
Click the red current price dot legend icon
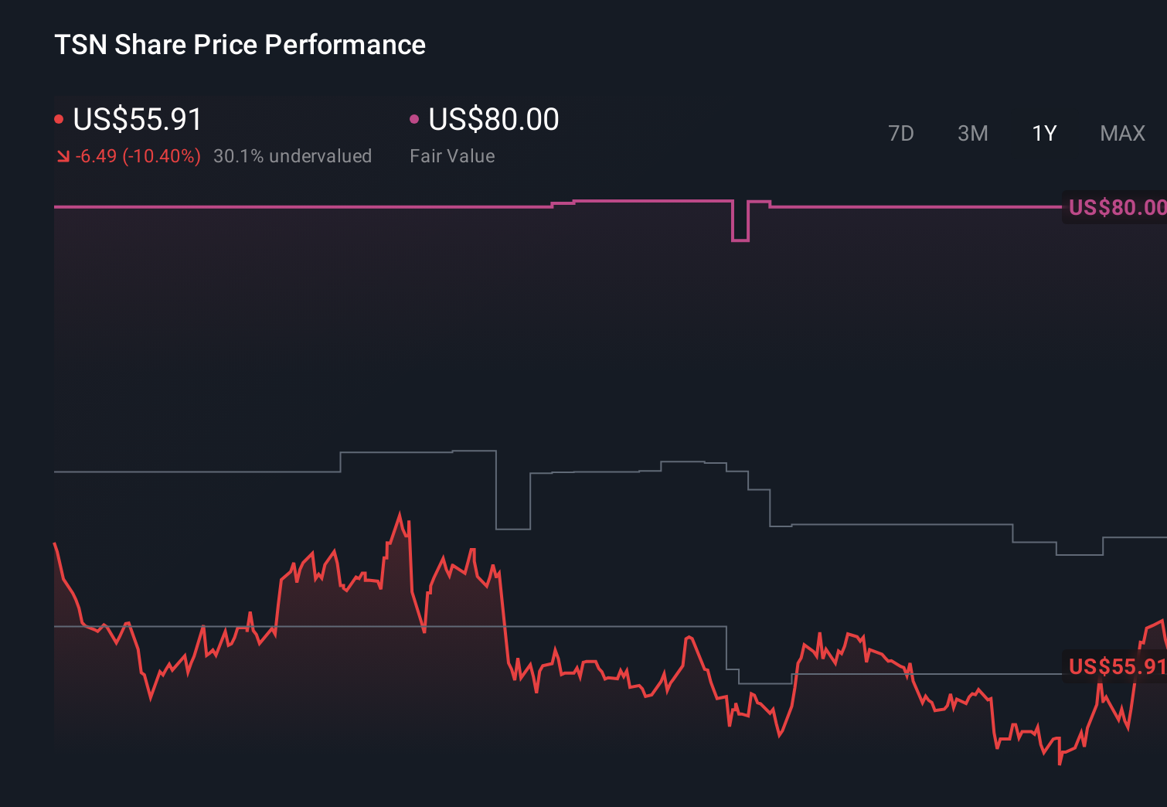click(59, 117)
